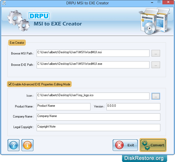
Task: Click the 'Product Name :' label
Action: pyautogui.click(x=24, y=106)
